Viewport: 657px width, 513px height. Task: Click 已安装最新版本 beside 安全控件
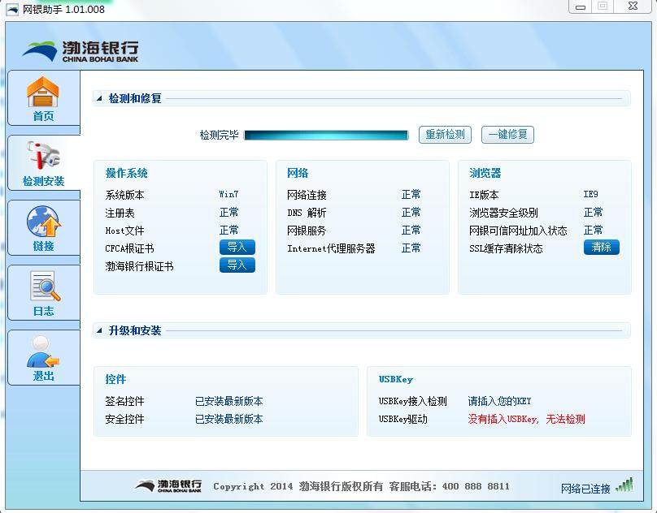(228, 419)
